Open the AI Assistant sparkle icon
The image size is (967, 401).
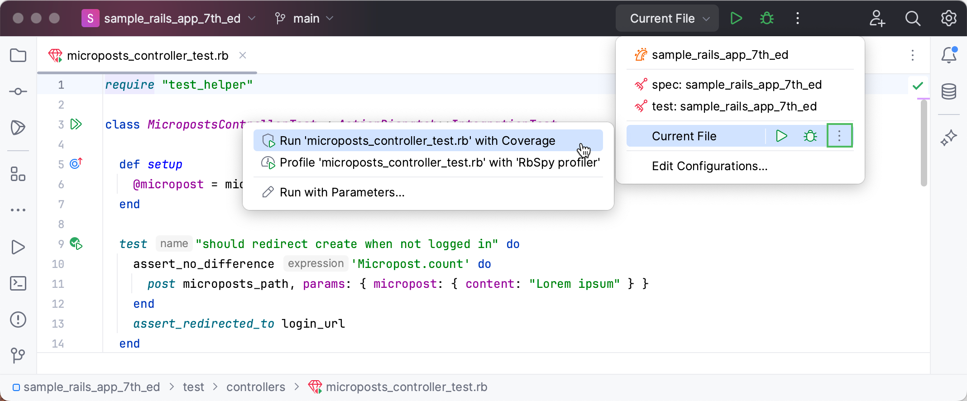coord(948,138)
